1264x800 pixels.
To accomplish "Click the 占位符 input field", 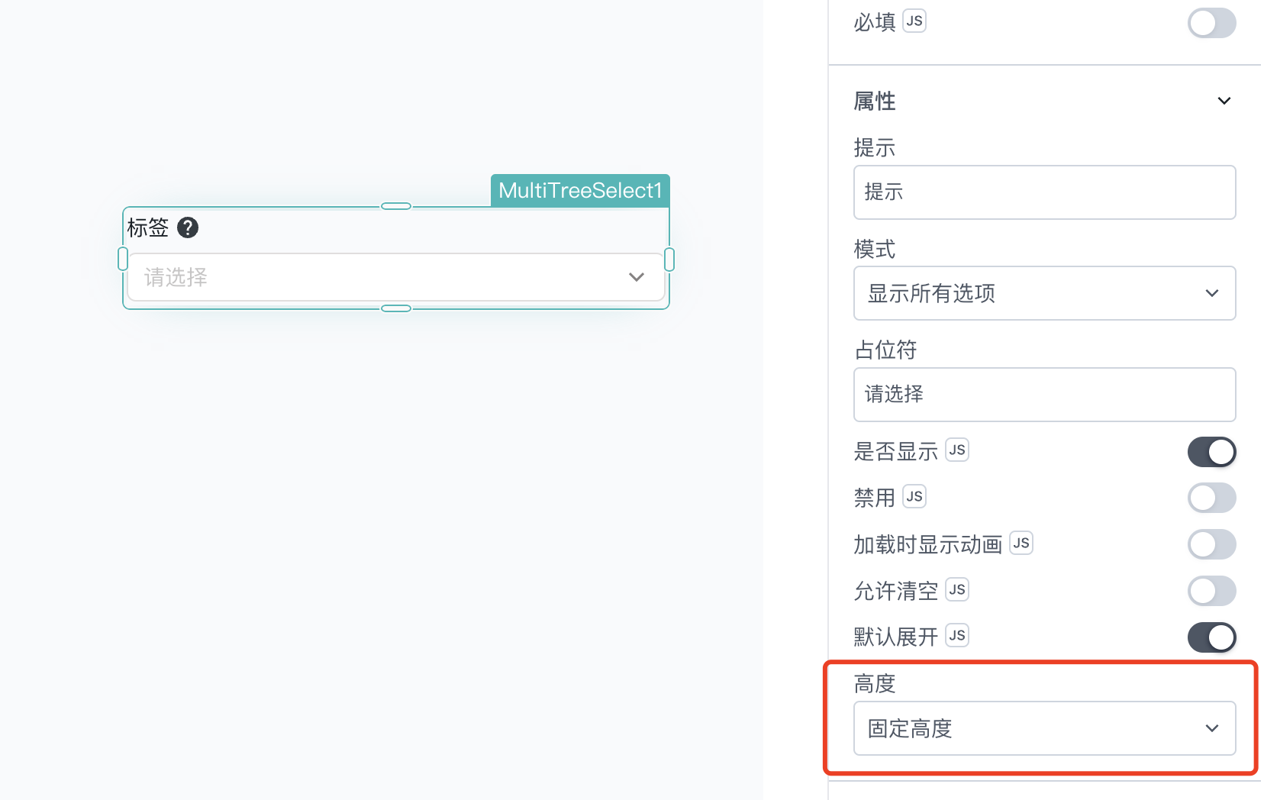I will point(1044,395).
